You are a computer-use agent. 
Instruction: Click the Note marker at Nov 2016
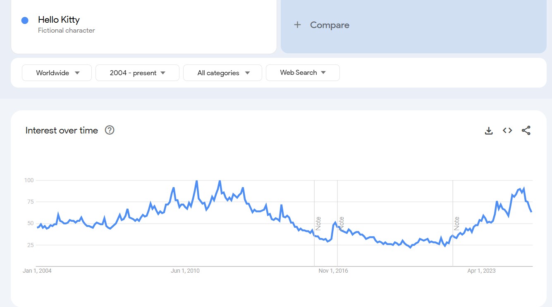pyautogui.click(x=342, y=223)
